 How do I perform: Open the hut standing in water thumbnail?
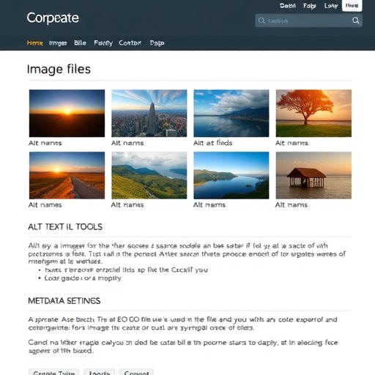(313, 175)
